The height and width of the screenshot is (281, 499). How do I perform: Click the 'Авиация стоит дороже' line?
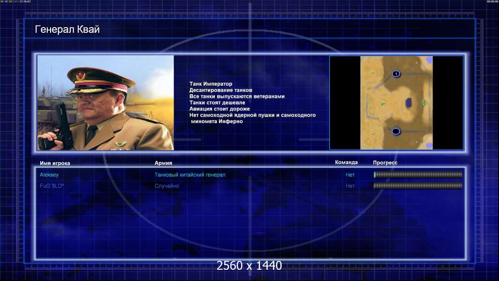pyautogui.click(x=219, y=109)
